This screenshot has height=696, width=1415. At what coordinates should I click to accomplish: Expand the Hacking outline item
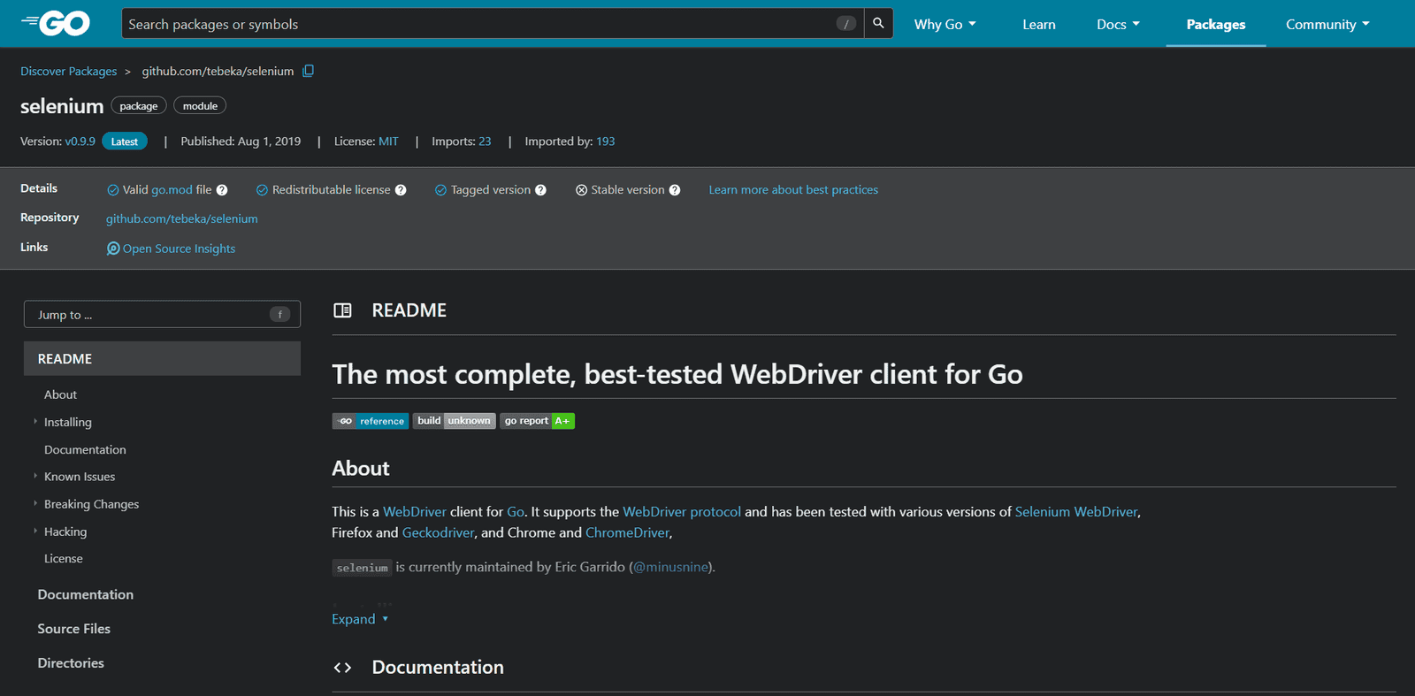(35, 532)
